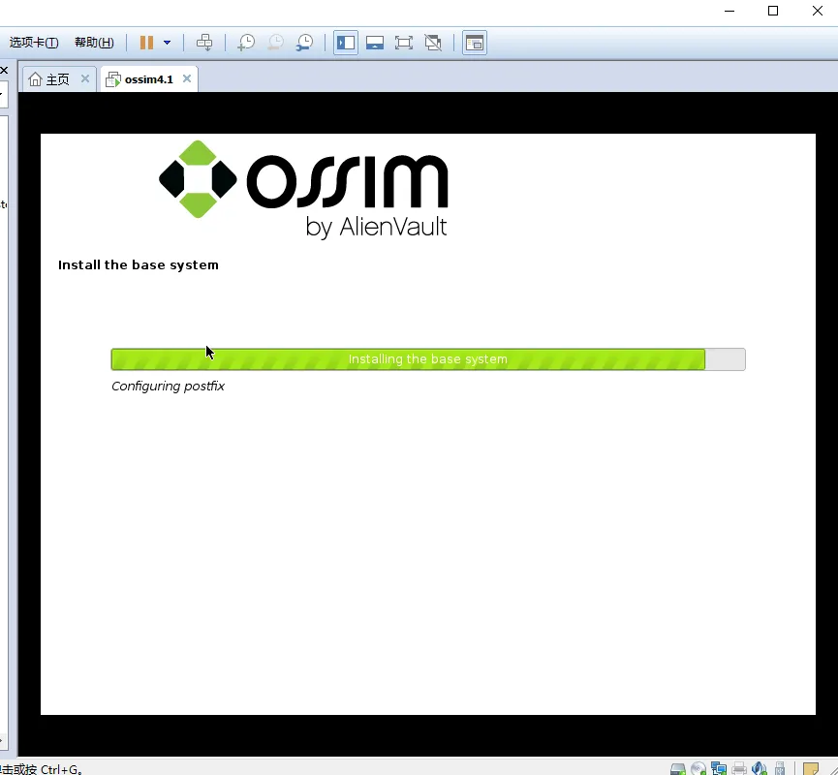Click the Install the base system heading
Screen dimensions: 838x775
pos(139,265)
